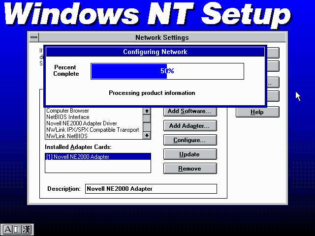This screenshot has height=236, width=315.
Task: Select [1] Novell NE2000 Adapter card
Action: coord(98,157)
